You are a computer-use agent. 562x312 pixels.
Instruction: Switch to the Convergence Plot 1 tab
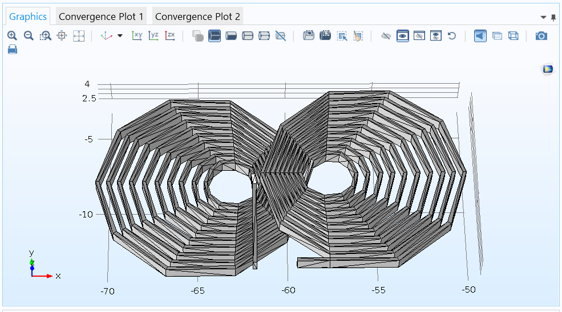click(101, 17)
